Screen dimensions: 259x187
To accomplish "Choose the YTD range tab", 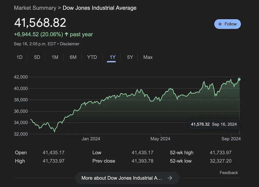I will pyautogui.click(x=92, y=57).
